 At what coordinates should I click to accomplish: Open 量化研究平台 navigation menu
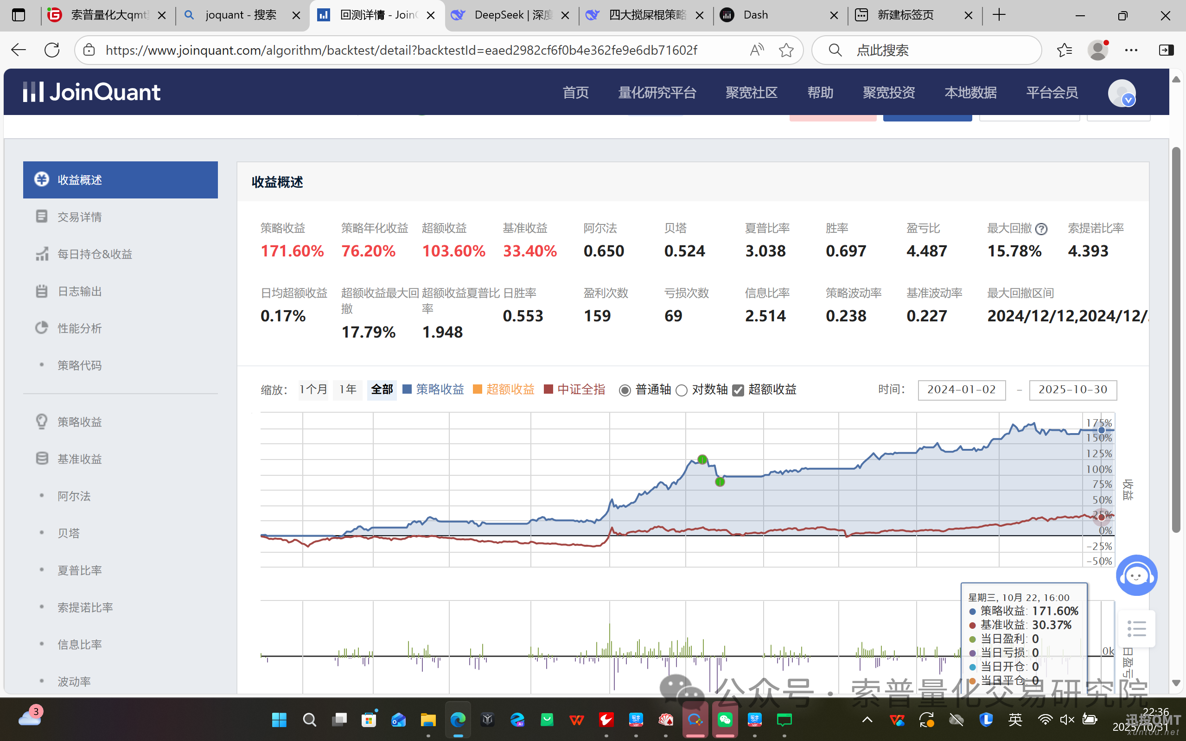[657, 93]
